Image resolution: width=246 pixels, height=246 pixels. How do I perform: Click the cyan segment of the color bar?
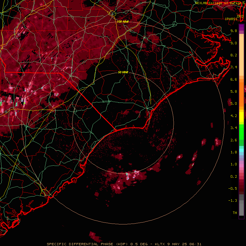click(x=241, y=150)
